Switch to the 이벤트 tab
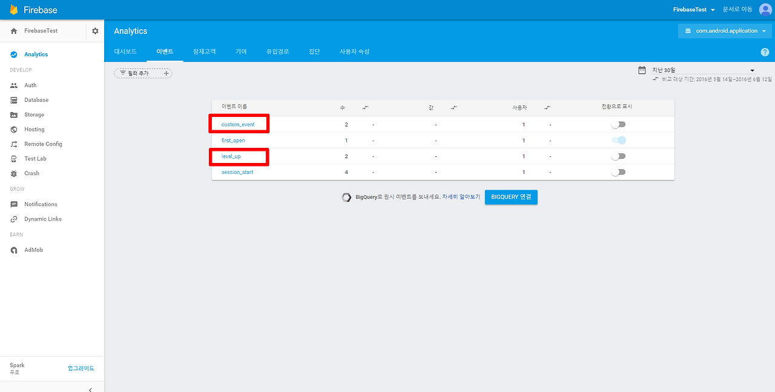The image size is (775, 392). pos(165,51)
